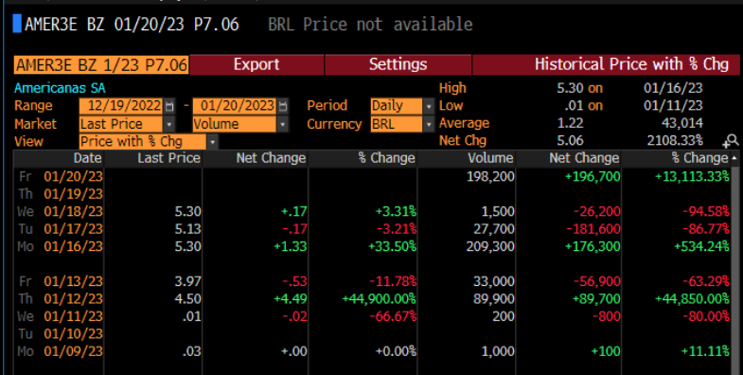This screenshot has height=375, width=743.
Task: Click the +33.50% change cell
Action: click(x=392, y=246)
